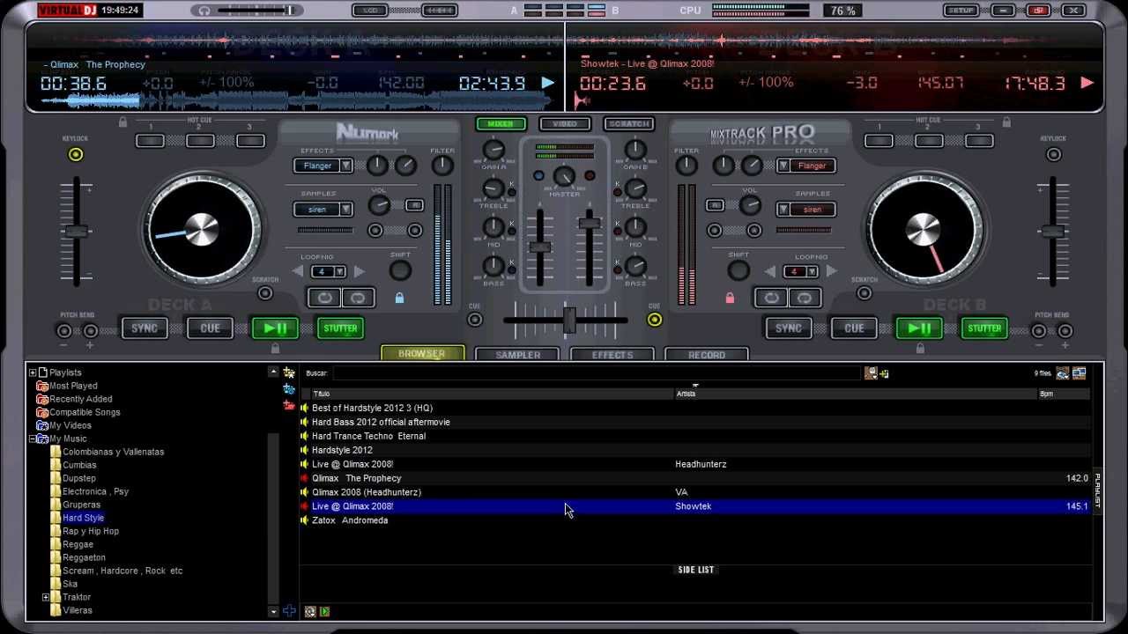This screenshot has width=1128, height=634.
Task: Disable right headphone CUE button
Action: point(654,320)
